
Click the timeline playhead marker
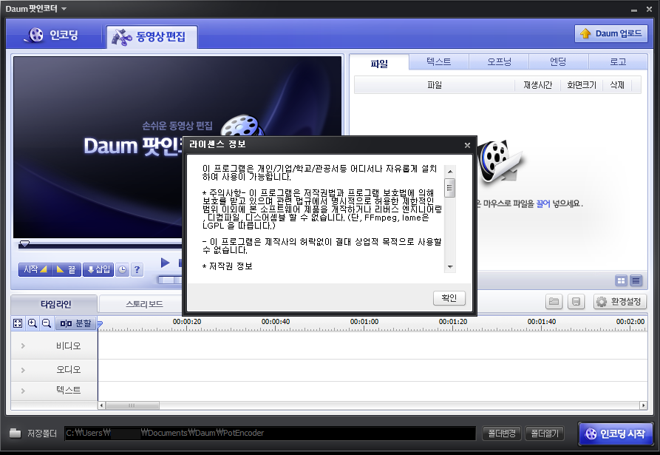[100, 324]
